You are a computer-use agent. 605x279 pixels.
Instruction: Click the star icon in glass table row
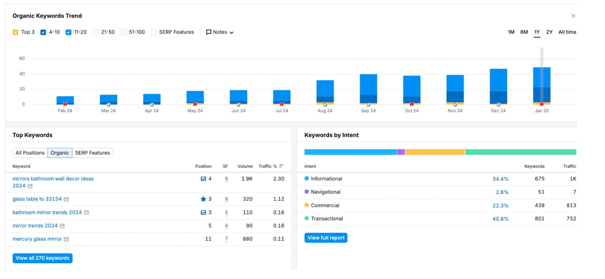pos(203,199)
